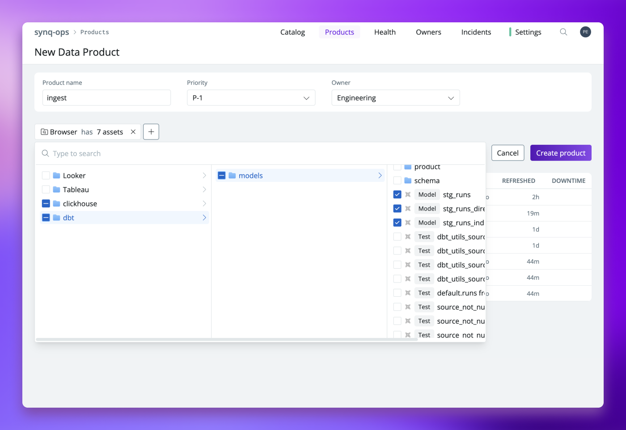626x430 pixels.
Task: Check the schema folder checkbox
Action: click(397, 181)
